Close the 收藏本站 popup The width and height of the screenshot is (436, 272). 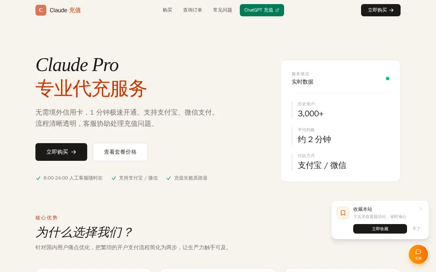tap(421, 209)
